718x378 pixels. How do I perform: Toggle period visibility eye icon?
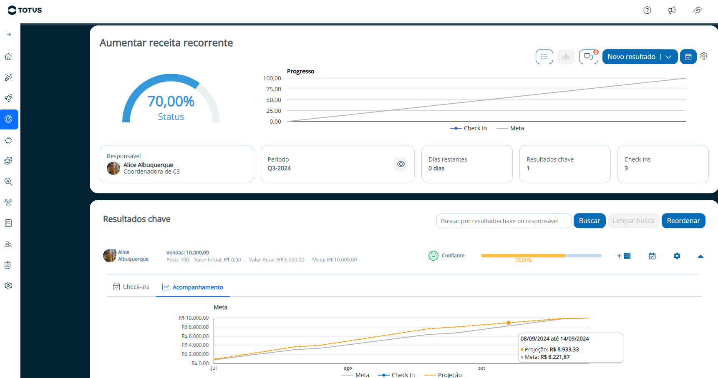coord(401,164)
